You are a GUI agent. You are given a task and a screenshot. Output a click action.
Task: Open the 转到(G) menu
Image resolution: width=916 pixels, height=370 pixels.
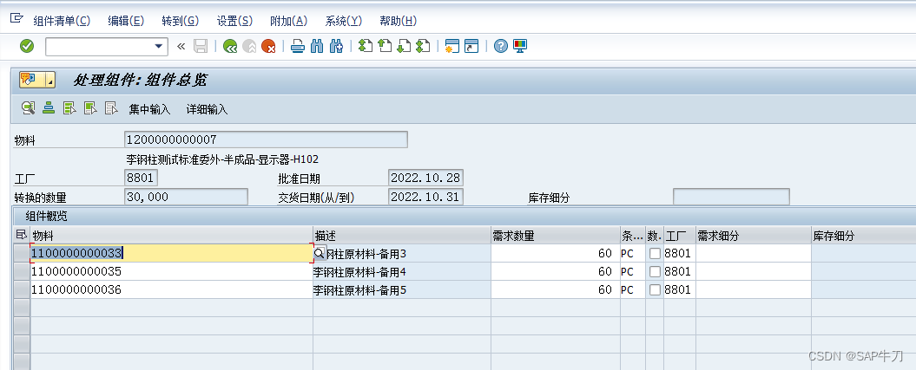click(x=180, y=21)
